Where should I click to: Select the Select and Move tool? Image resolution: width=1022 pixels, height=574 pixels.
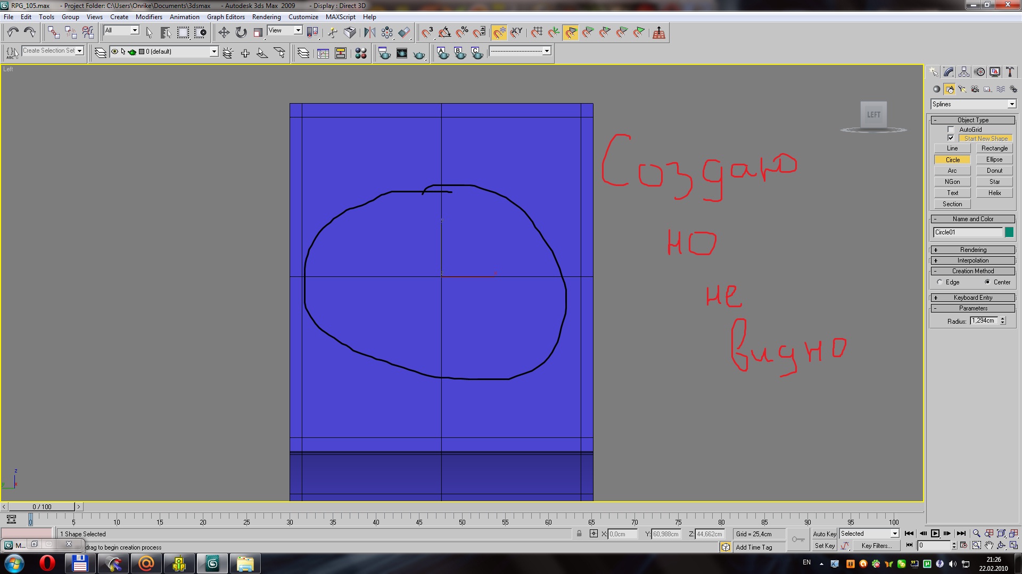(x=224, y=32)
